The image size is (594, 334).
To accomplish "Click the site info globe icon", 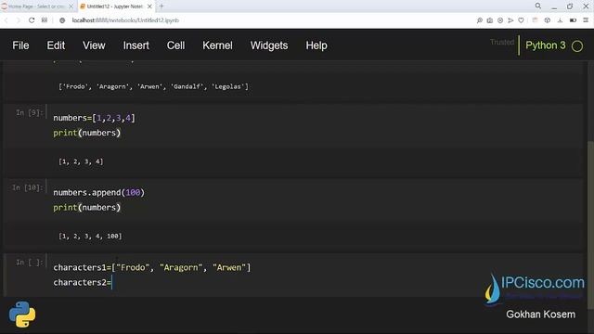I will coord(62,20).
